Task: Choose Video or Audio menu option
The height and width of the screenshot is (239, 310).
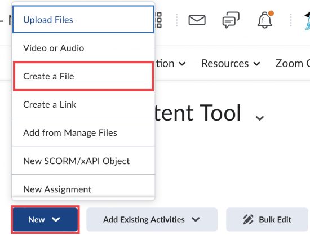Action: (83, 48)
